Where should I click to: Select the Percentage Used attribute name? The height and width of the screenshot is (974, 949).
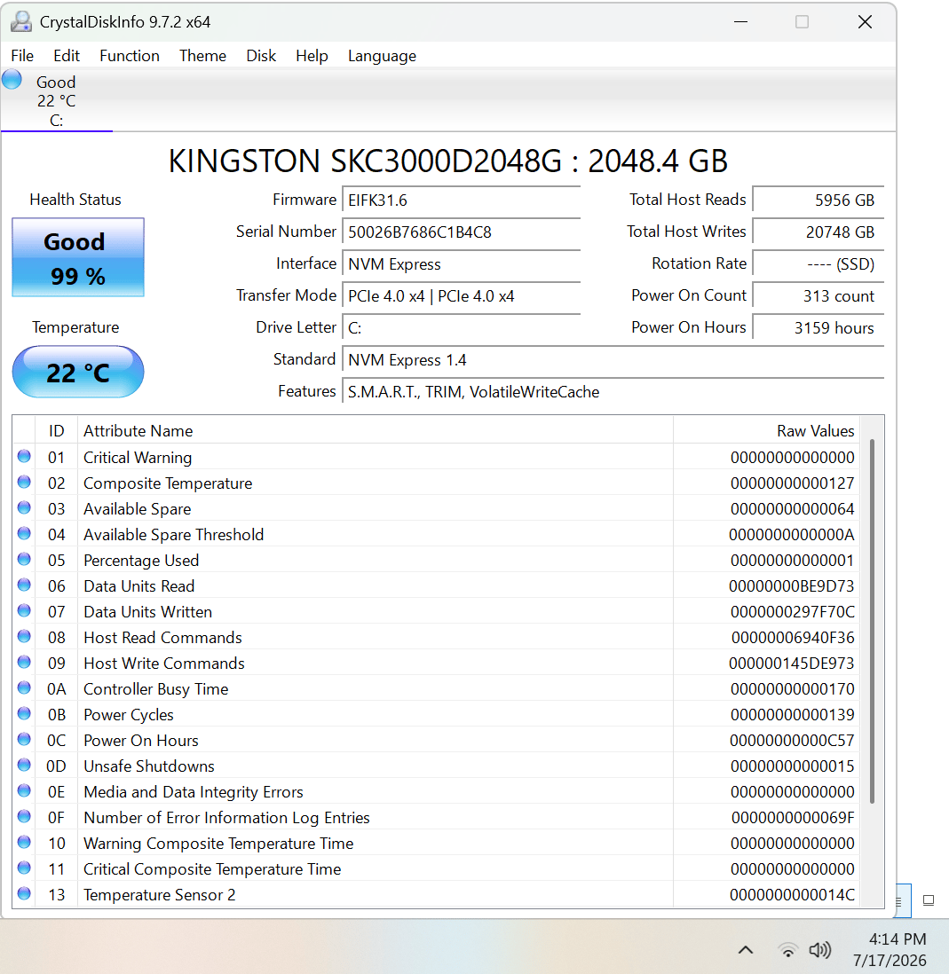tap(141, 561)
